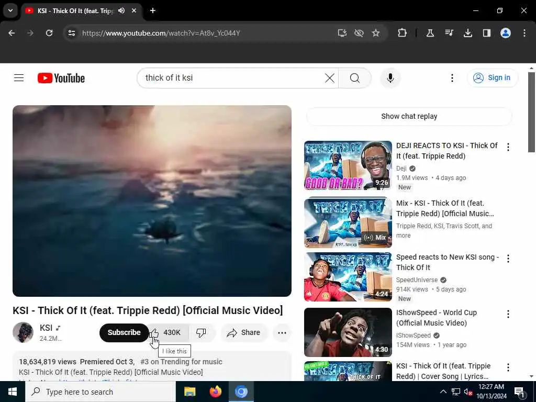Open IShowSpeed World Cup thumbnail
This screenshot has width=536, height=402.
(348, 332)
